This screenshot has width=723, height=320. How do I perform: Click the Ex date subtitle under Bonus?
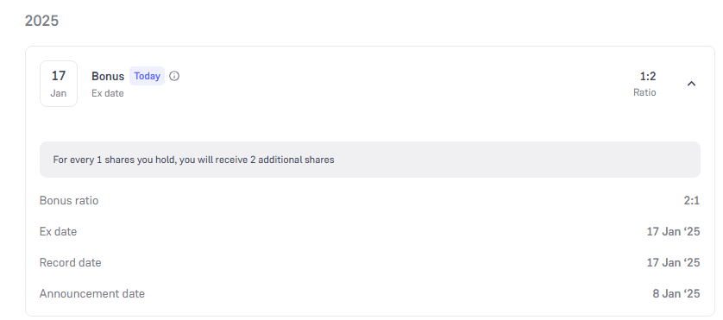pyautogui.click(x=108, y=93)
